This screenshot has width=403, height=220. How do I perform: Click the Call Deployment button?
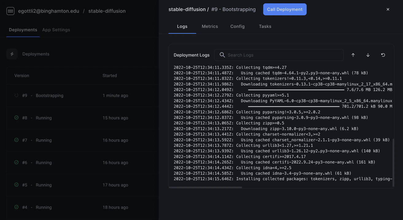[x=285, y=9]
